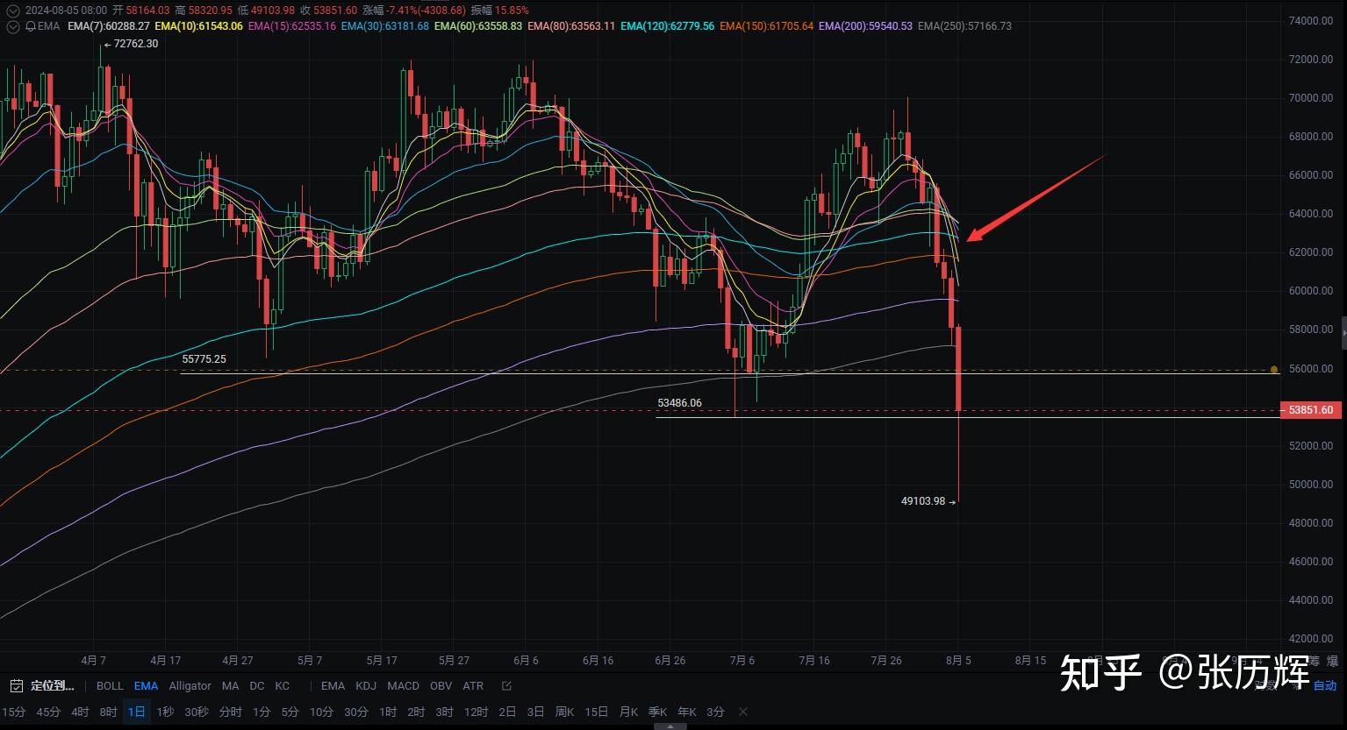Open the indicator edit icon after ATR
This screenshot has height=730, width=1347.
506,686
